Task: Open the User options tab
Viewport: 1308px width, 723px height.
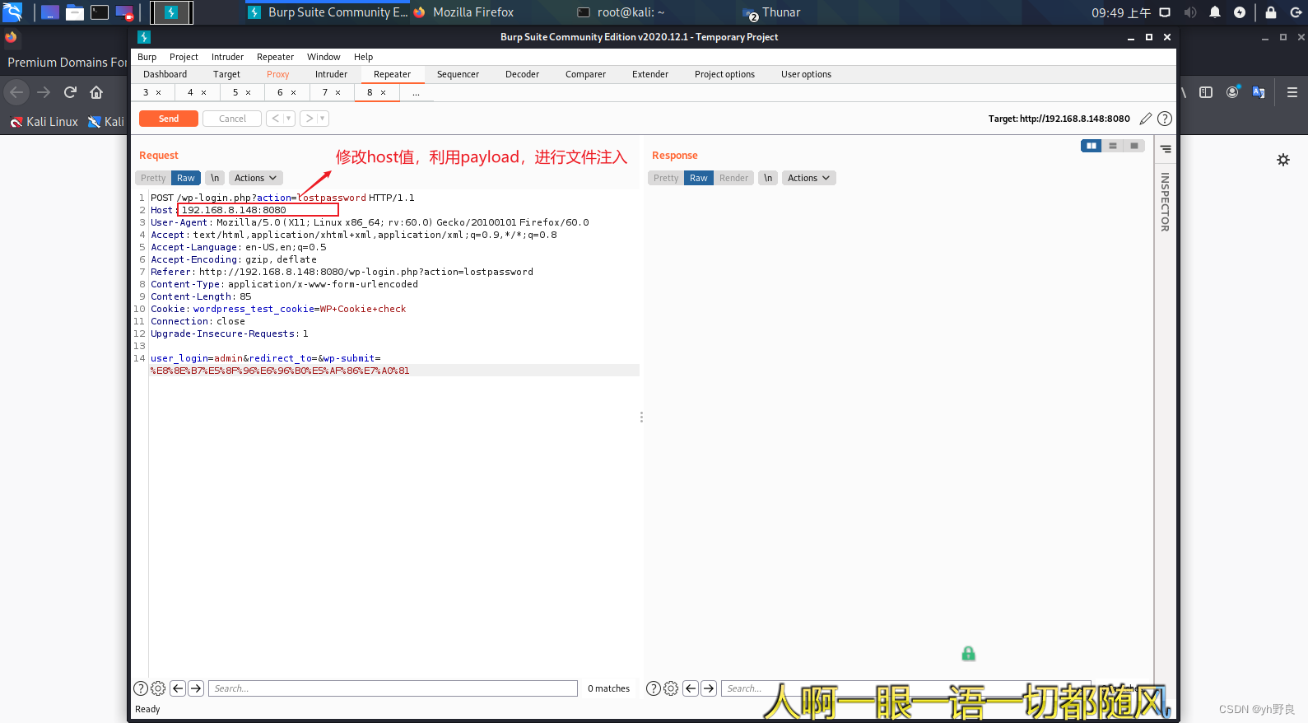Action: pos(806,74)
